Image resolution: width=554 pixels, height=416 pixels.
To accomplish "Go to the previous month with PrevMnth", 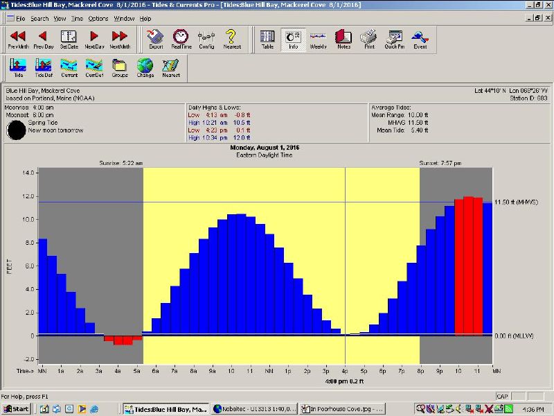I will click(18, 39).
